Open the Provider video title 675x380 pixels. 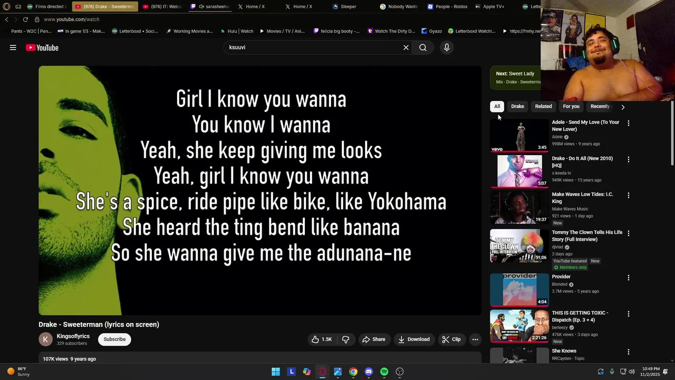click(x=561, y=277)
